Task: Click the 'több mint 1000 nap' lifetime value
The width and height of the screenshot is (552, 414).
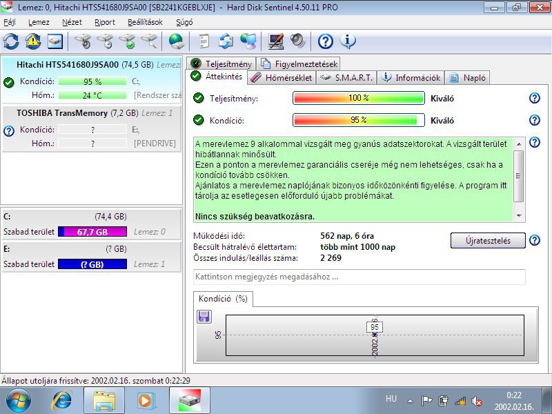Action: point(357,247)
